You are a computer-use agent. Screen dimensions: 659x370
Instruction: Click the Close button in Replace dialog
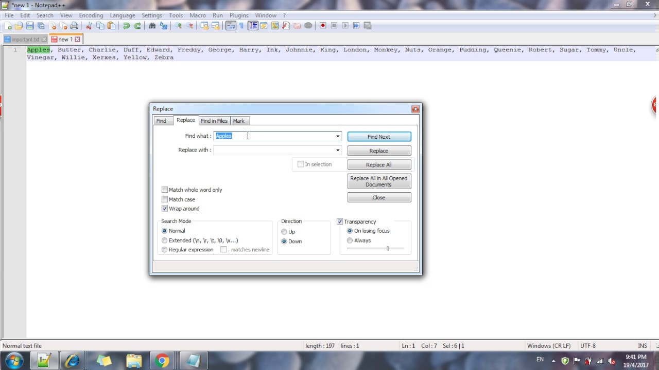point(379,197)
